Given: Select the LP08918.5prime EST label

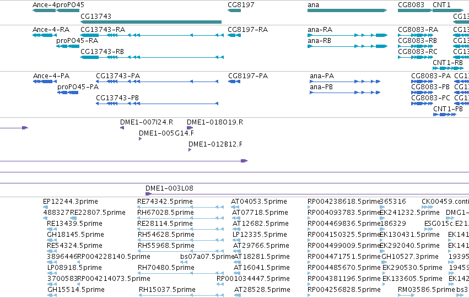Looking at the screenshot, I should click(x=74, y=268).
